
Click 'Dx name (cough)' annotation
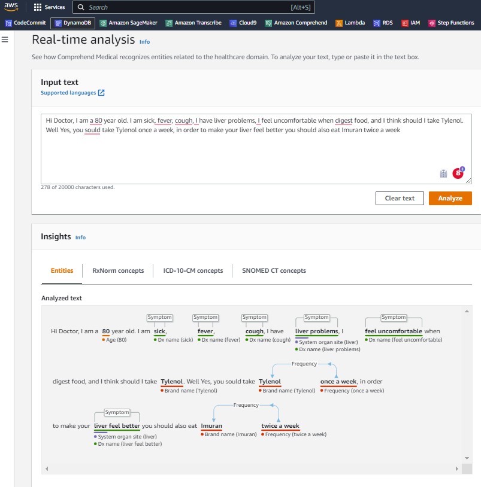pos(268,340)
